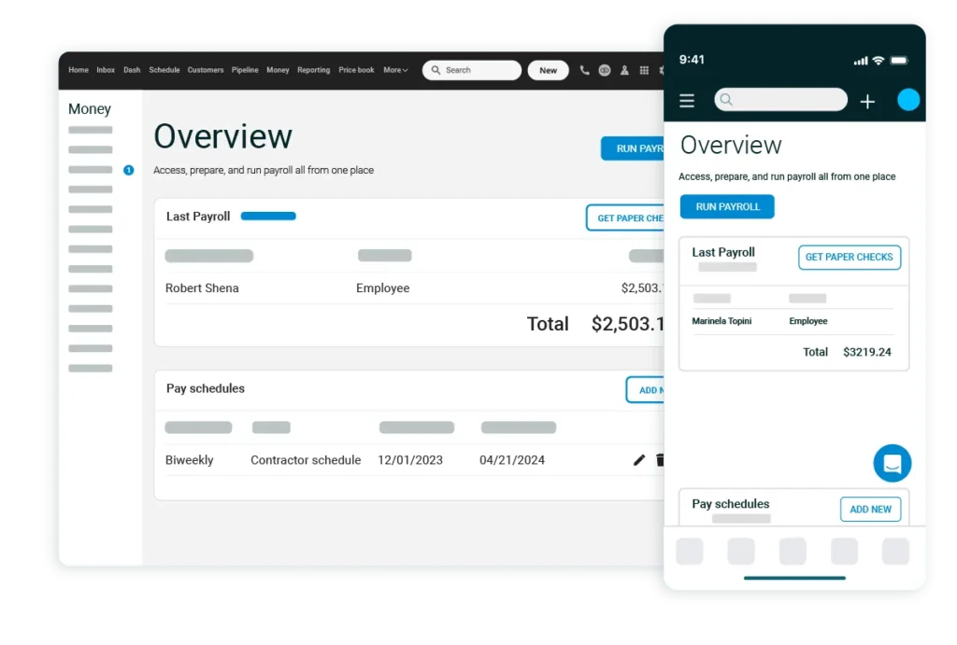The width and height of the screenshot is (957, 645).
Task: Open the QuickBooks icon in toolbar
Action: [x=605, y=70]
